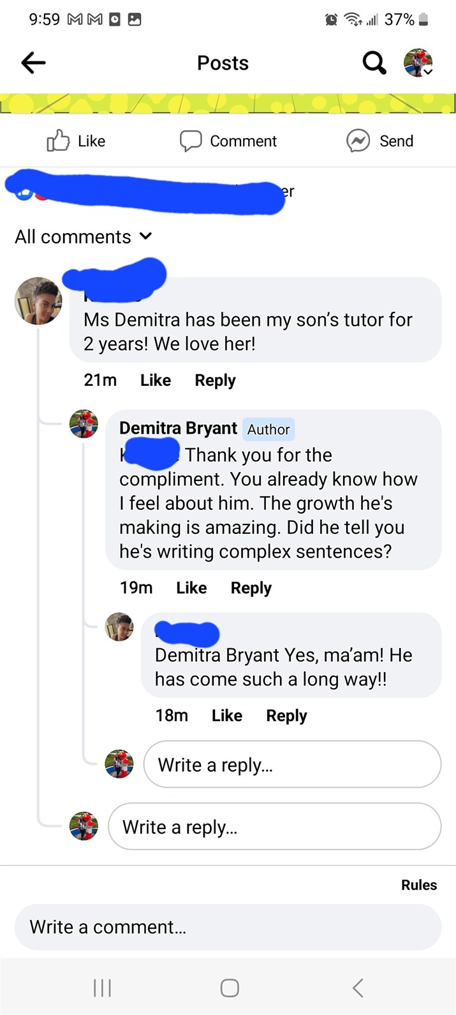Reply to the 18m ago comment

click(286, 715)
